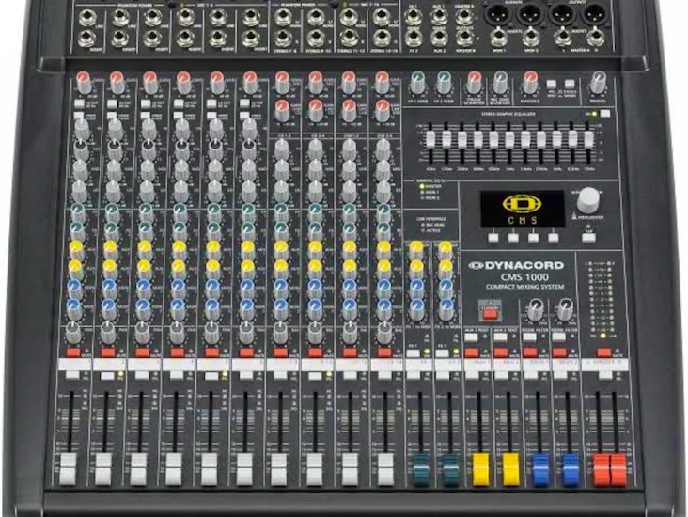
Task: Click the leftmost XLR master output socket
Action: tap(500, 16)
